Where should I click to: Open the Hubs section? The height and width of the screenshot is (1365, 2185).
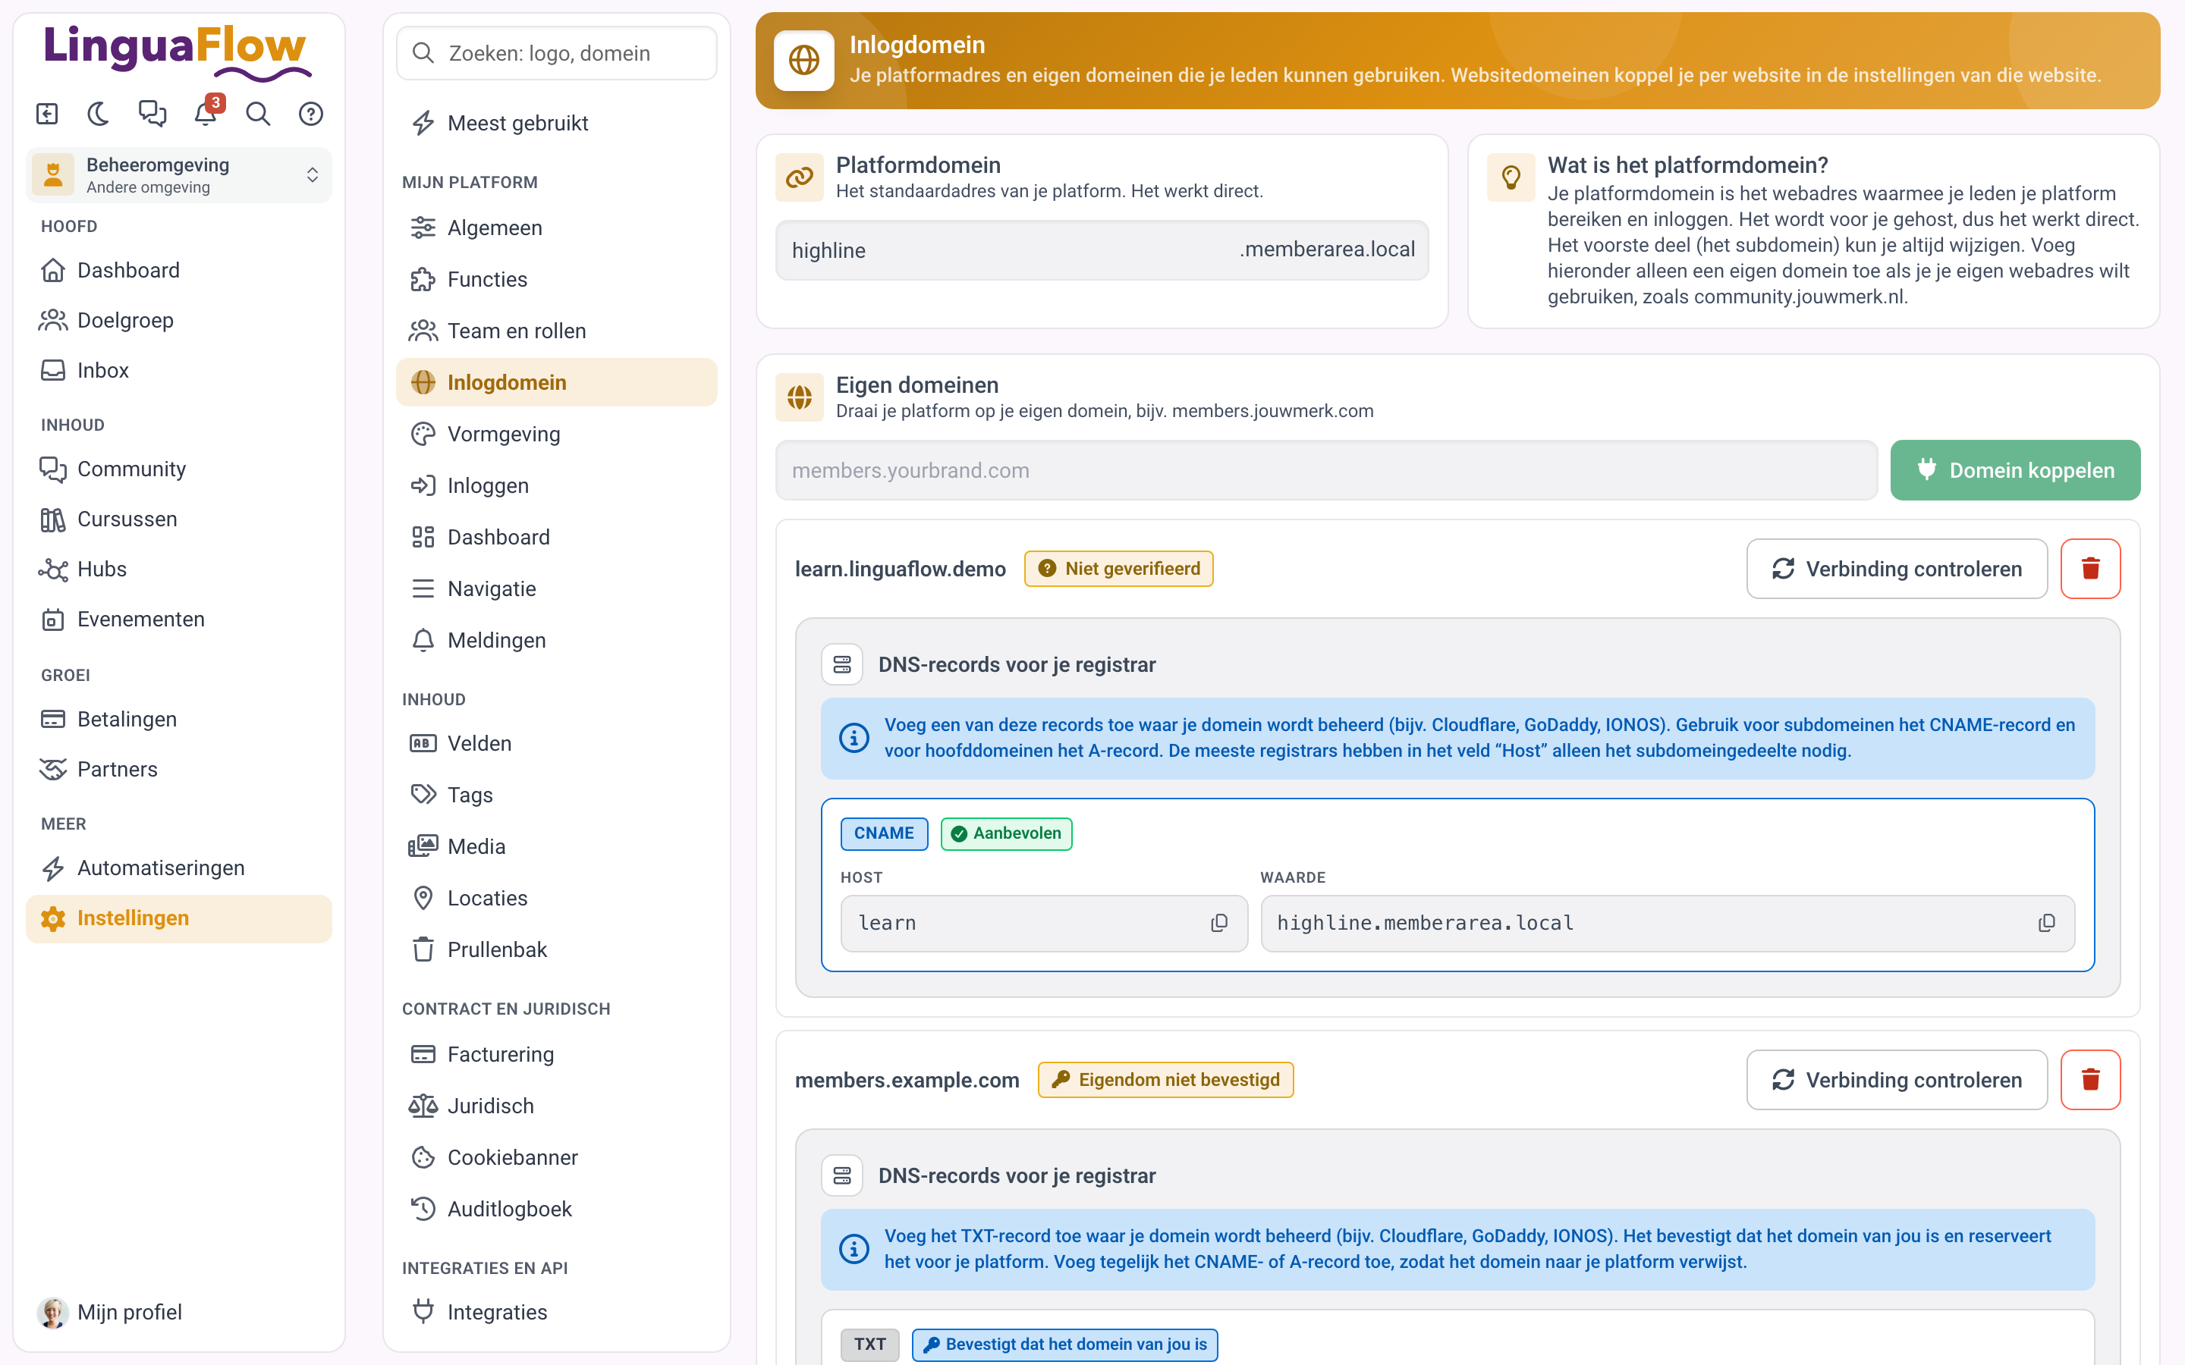(x=179, y=569)
